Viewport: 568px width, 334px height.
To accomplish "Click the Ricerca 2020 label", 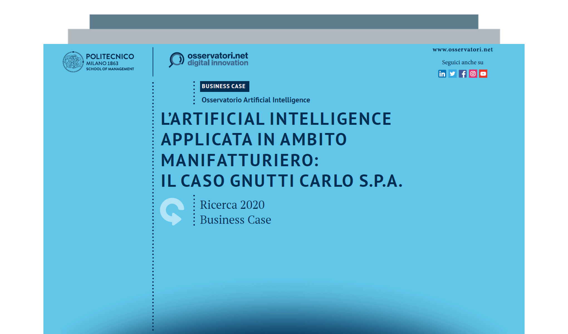I will [232, 205].
